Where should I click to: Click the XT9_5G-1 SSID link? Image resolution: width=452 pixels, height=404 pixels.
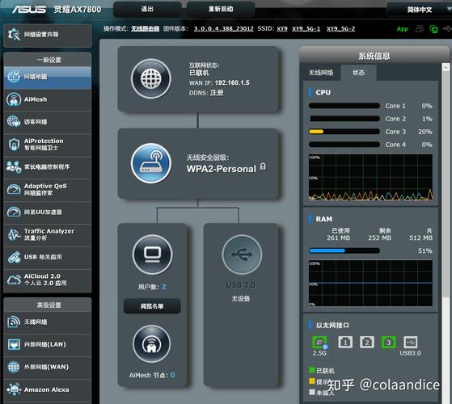point(306,28)
